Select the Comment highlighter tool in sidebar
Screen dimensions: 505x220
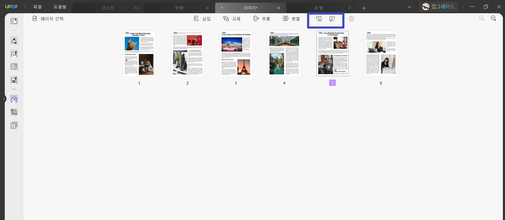click(14, 41)
